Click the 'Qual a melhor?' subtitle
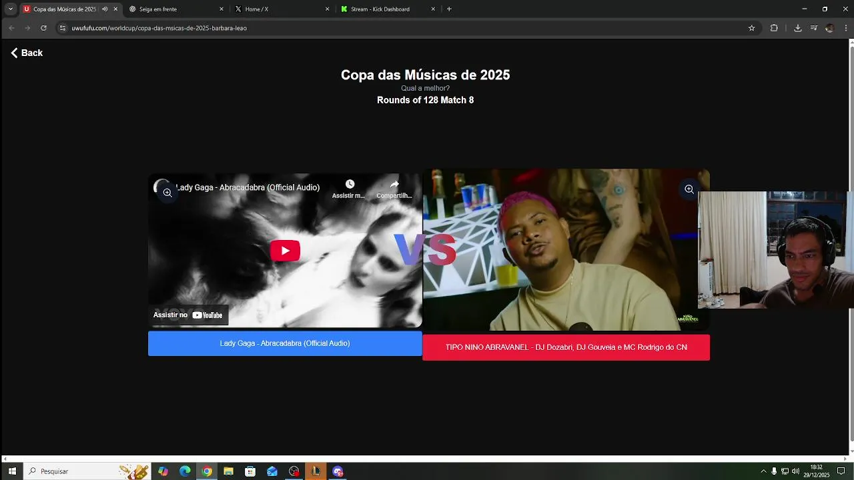 (x=425, y=88)
